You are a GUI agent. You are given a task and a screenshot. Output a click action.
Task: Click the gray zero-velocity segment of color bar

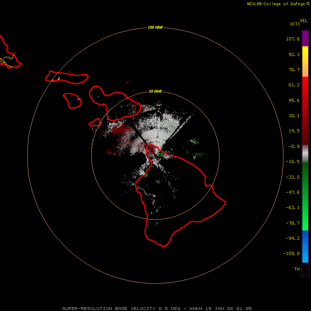coord(305,153)
